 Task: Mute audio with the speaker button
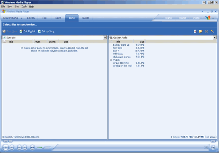[32, 148]
